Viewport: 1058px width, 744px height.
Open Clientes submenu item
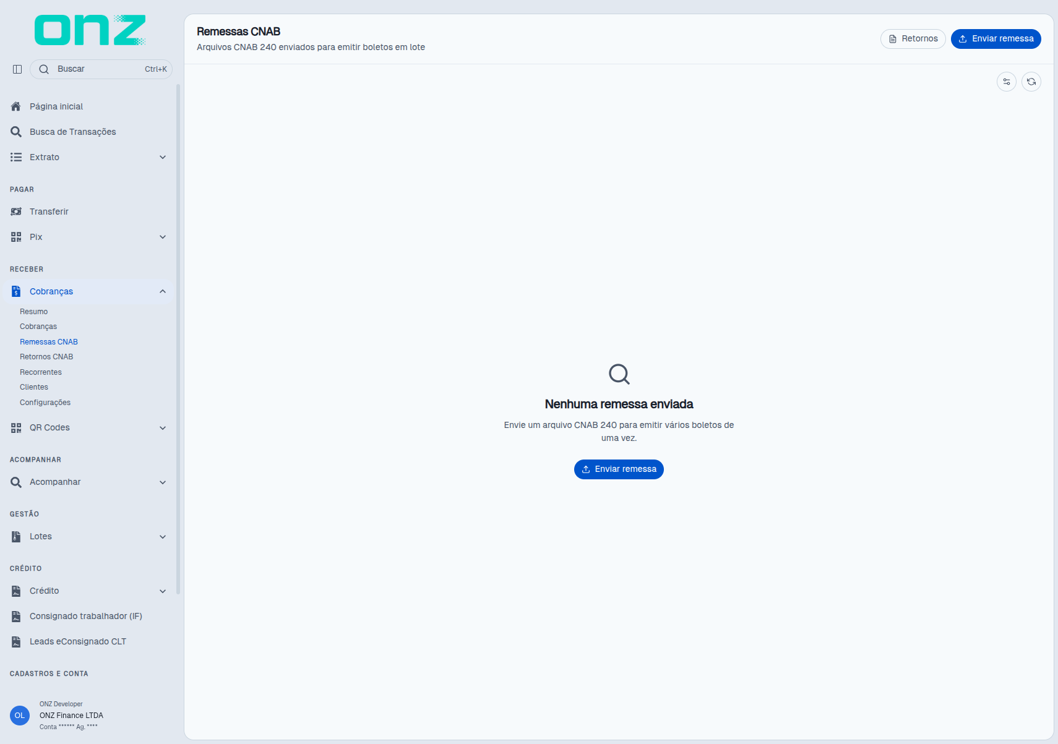[34, 387]
